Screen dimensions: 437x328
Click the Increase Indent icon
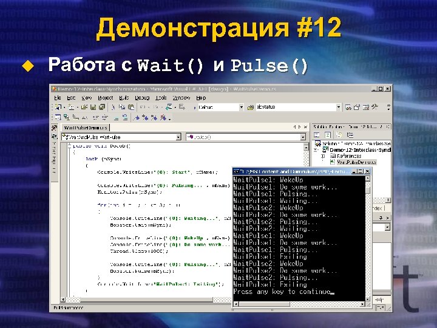pos(104,118)
